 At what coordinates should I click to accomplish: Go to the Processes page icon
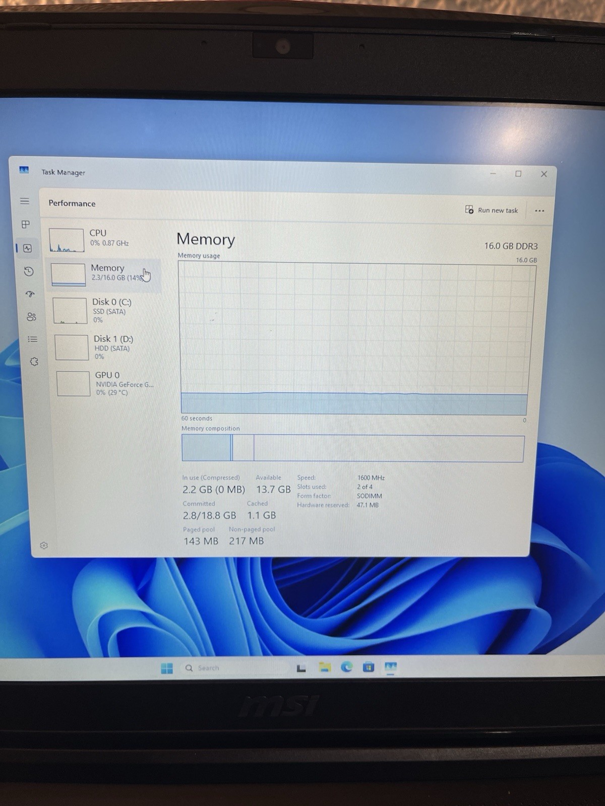pos(26,224)
